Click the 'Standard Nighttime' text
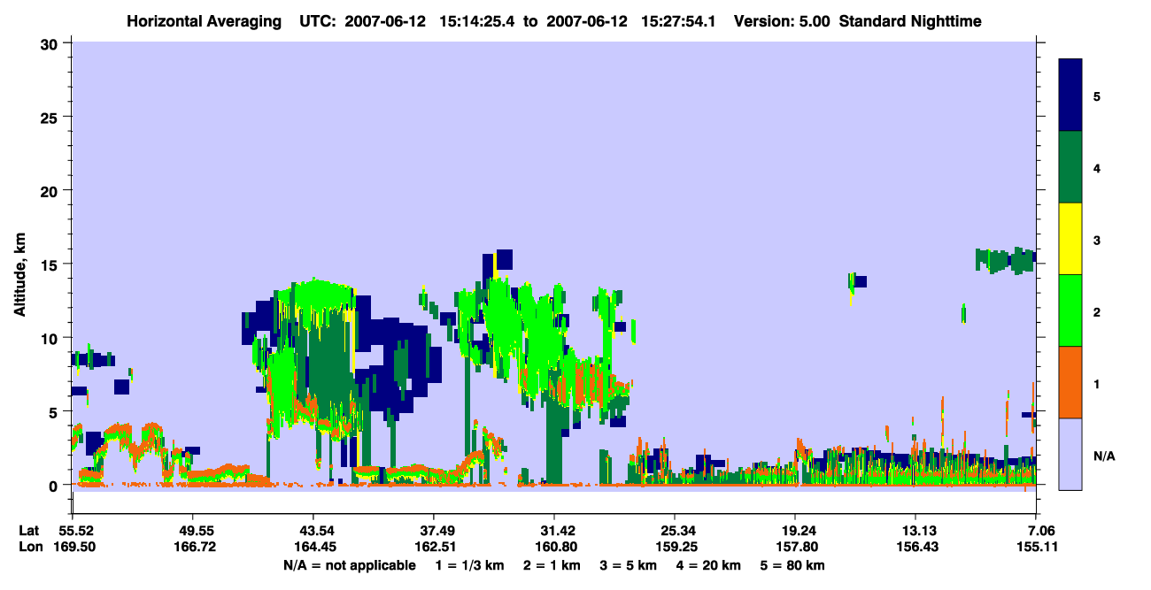This screenshot has height=590, width=1151. tap(909, 21)
